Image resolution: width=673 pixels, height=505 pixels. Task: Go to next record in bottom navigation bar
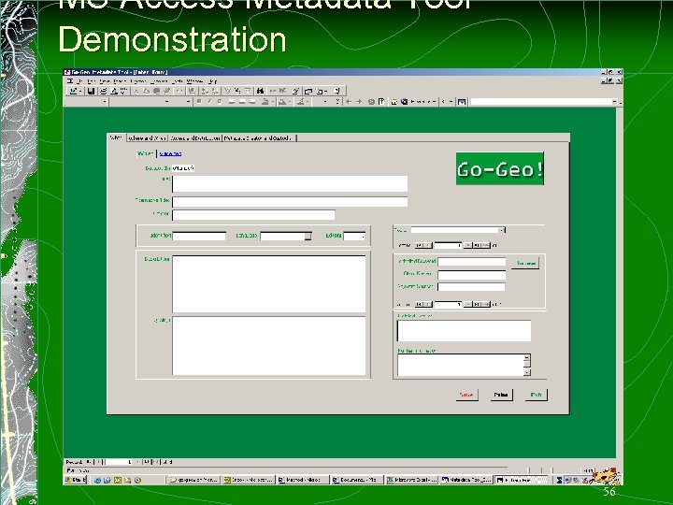coord(138,462)
